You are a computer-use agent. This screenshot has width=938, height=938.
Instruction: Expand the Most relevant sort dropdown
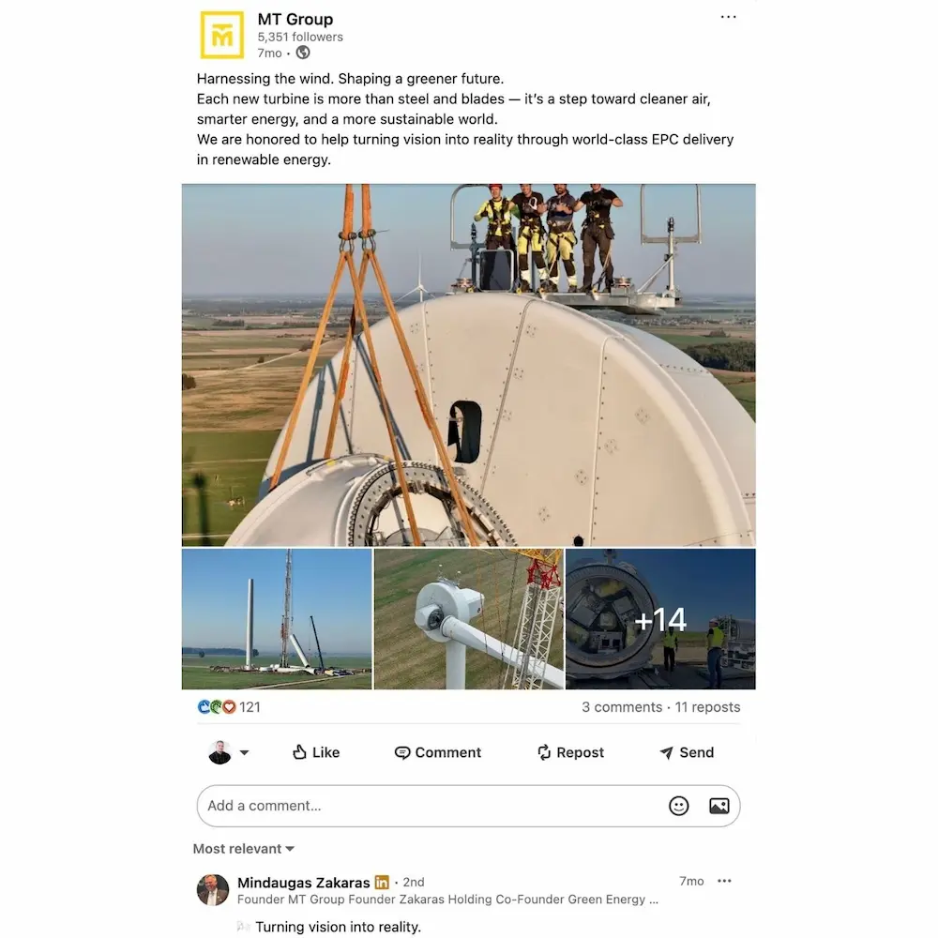click(244, 848)
